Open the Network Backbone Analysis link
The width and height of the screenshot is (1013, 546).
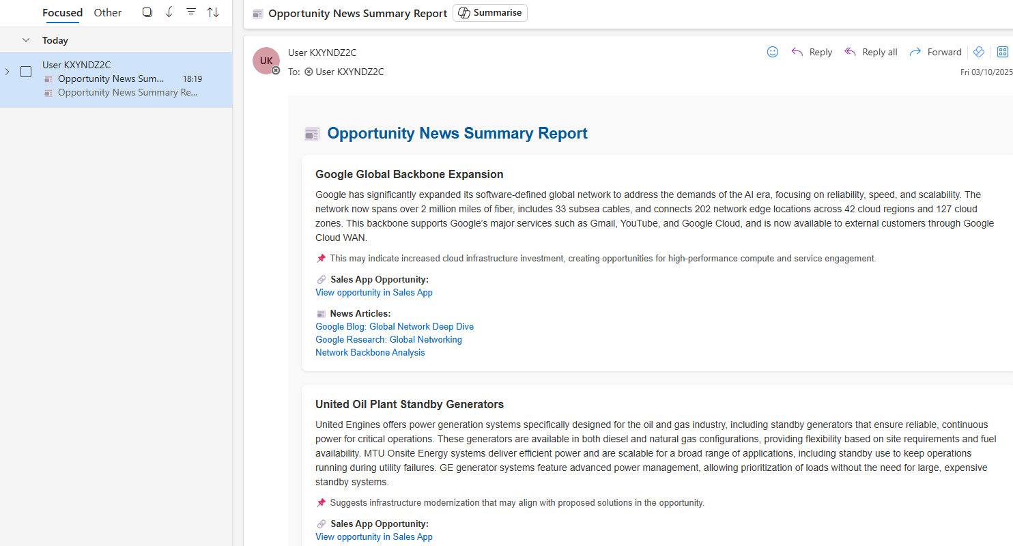(370, 352)
